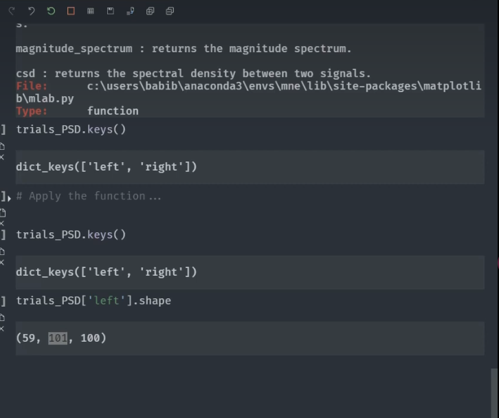The width and height of the screenshot is (499, 418).
Task: Click the second dict_keys(['left', 'right']) output
Action: [107, 272]
